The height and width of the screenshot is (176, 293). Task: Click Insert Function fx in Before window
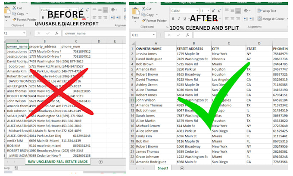pyautogui.click(x=57, y=33)
